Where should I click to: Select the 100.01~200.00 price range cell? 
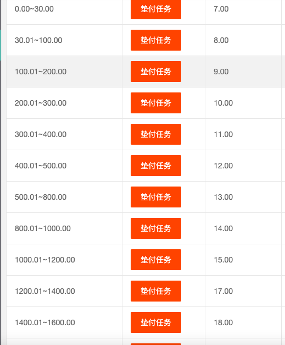click(x=64, y=72)
